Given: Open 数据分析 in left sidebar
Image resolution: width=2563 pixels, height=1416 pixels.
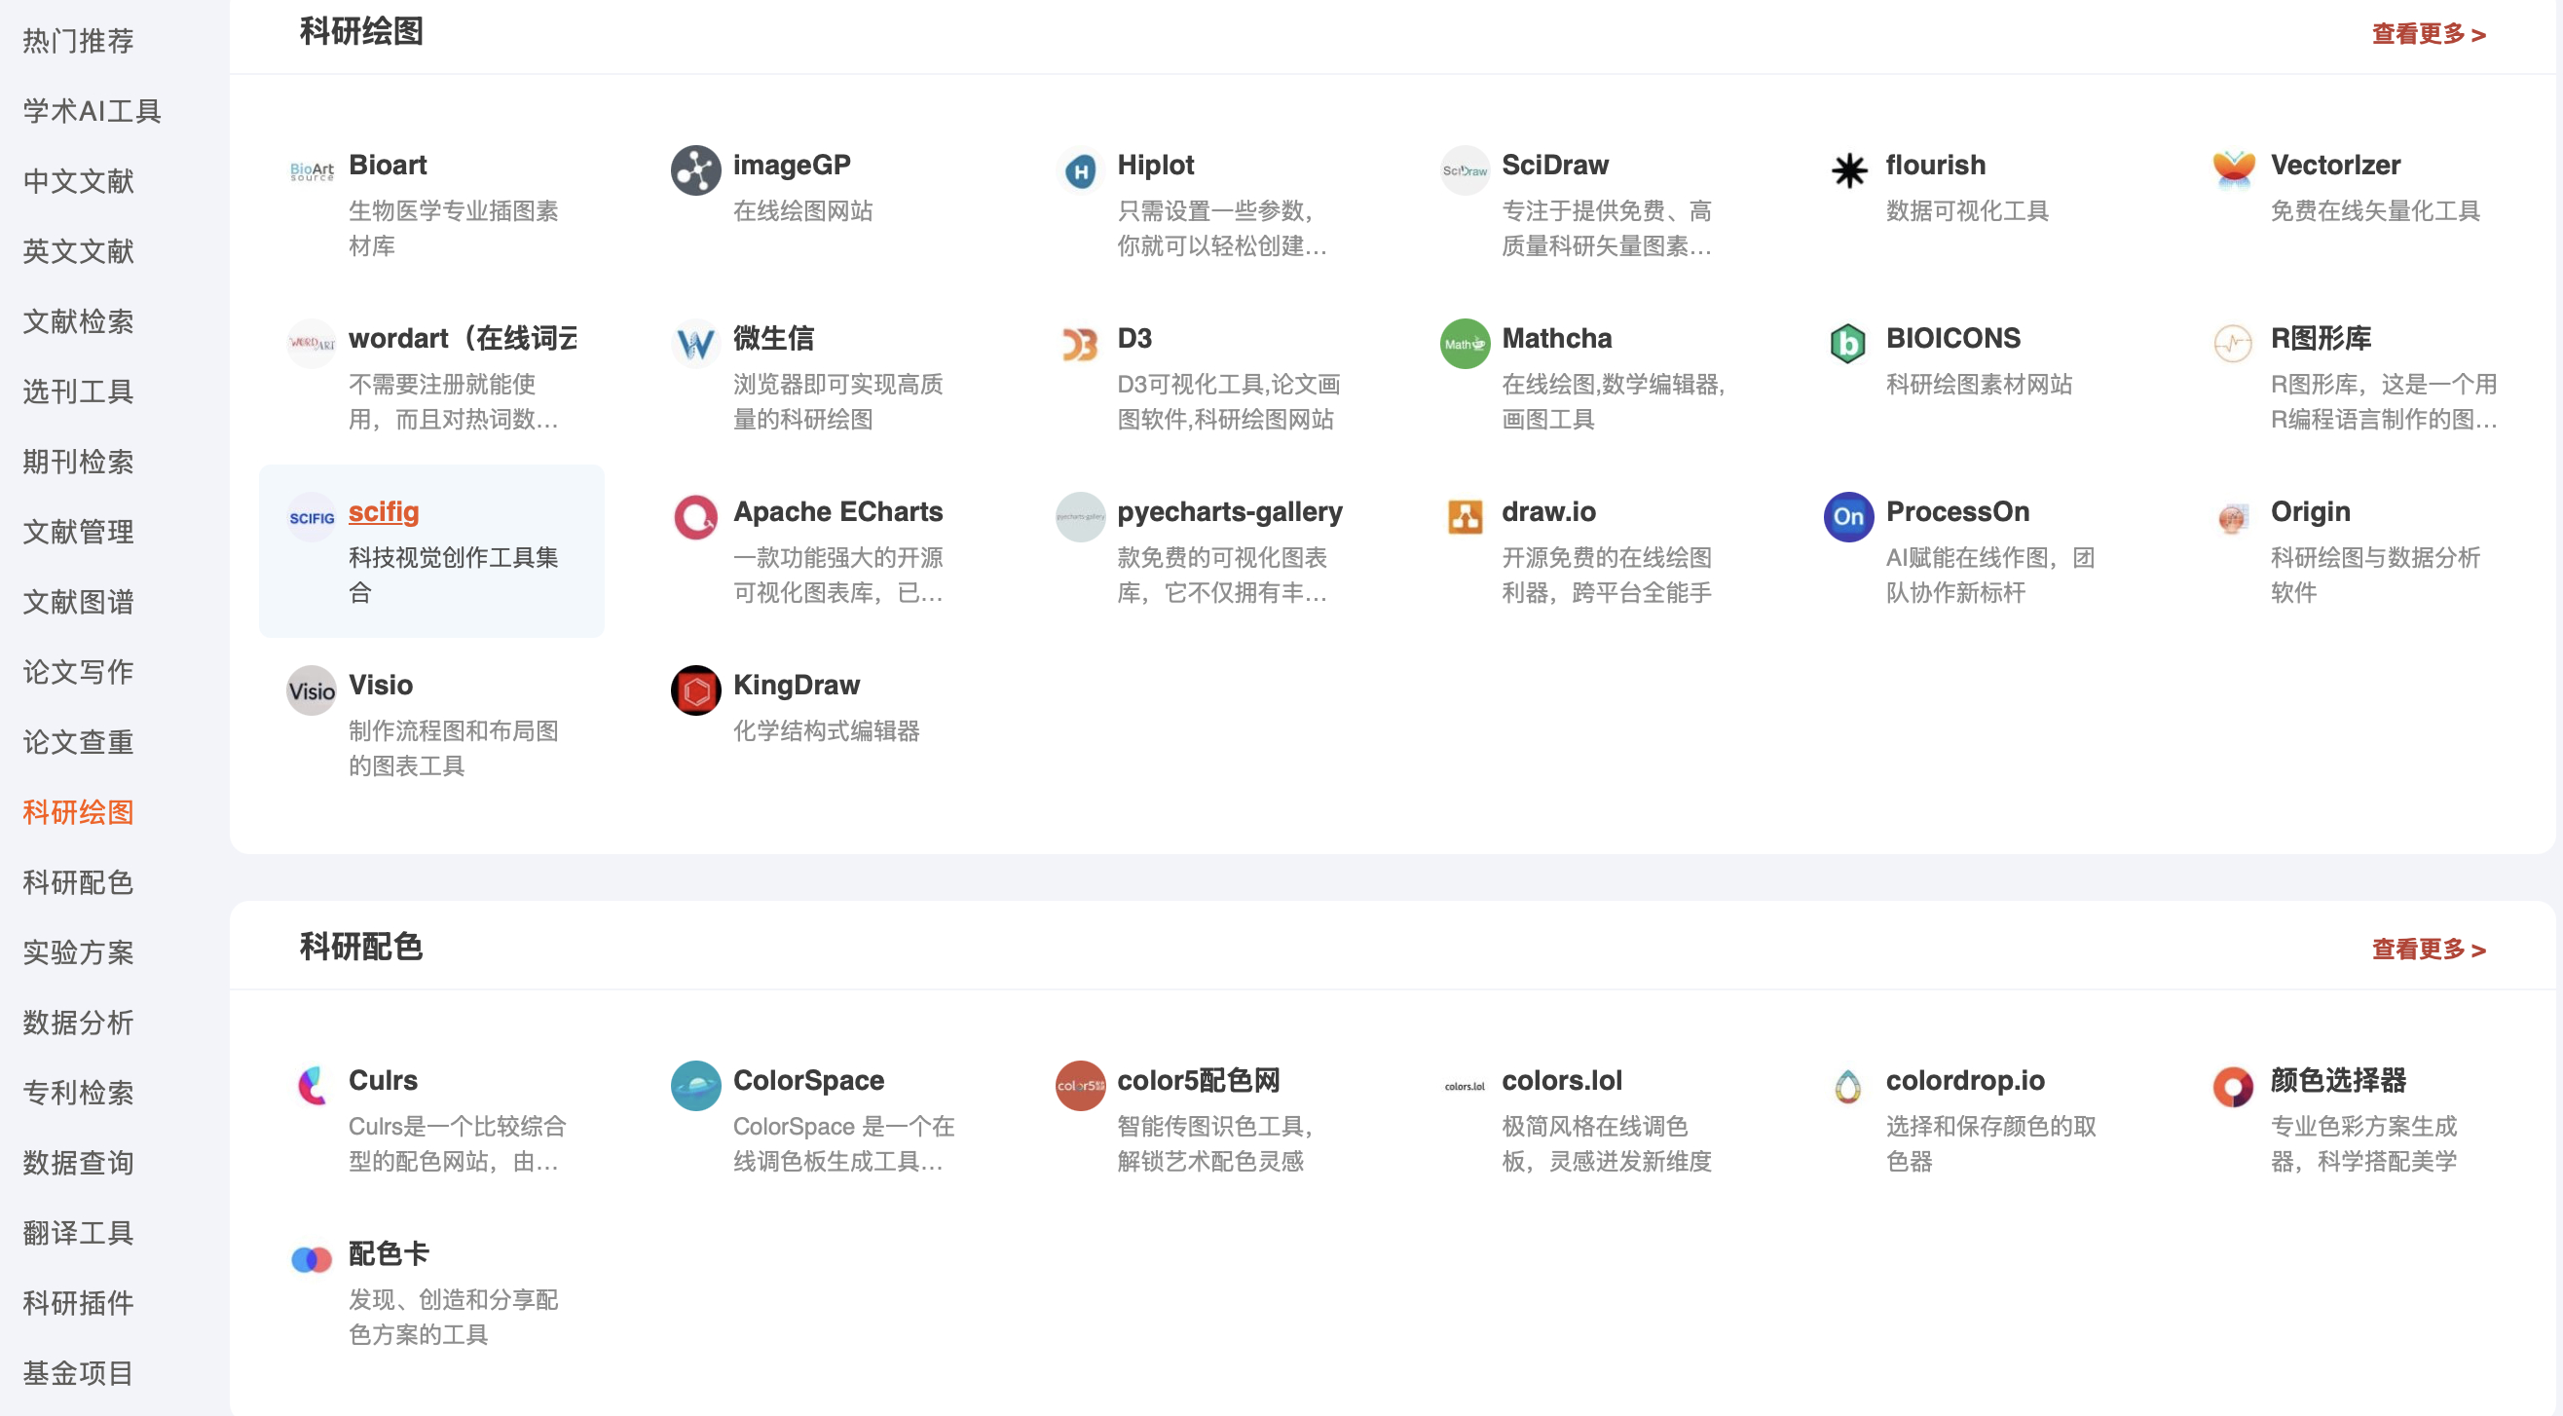Looking at the screenshot, I should [x=78, y=1022].
